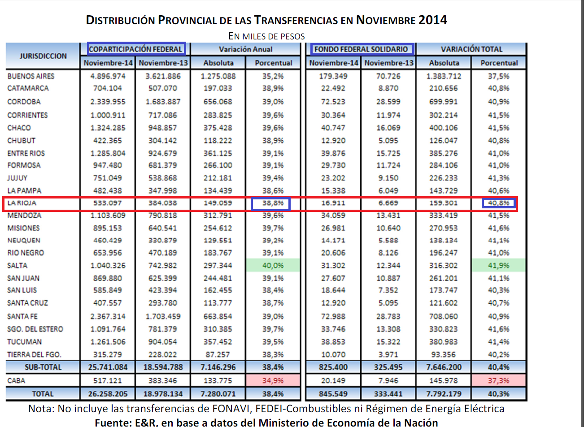This screenshot has height=427, width=584.
Task: Click the table title Distribución Provincial de las Transferencias
Action: coord(266,20)
